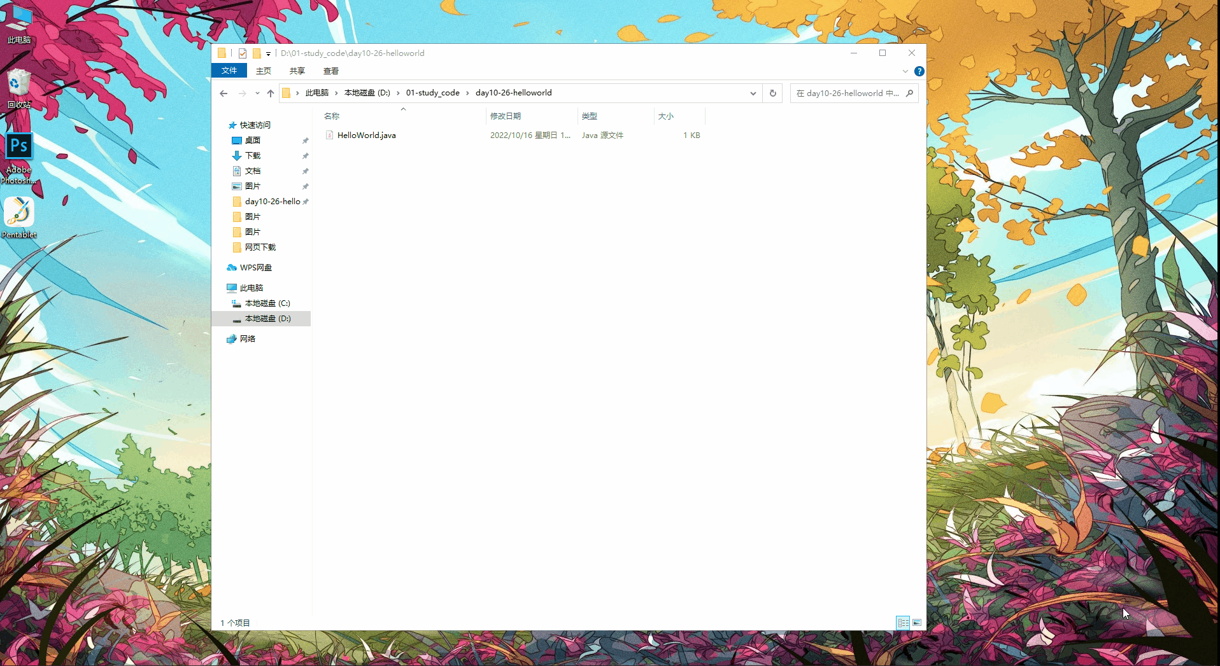
Task: Select WPS网盘 in navigation pane
Action: tap(255, 268)
